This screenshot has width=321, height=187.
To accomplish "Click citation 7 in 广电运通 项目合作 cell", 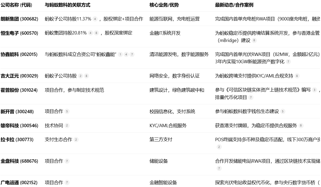I will pos(67,183).
